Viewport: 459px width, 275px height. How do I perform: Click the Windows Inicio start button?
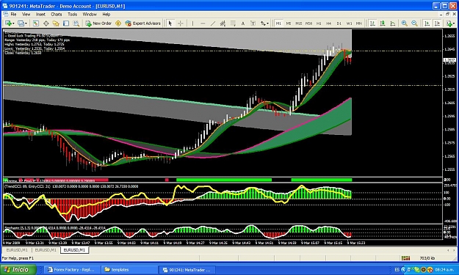click(18, 269)
